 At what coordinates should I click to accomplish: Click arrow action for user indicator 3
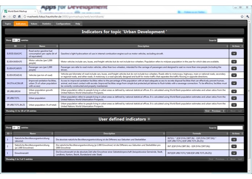(234, 140)
